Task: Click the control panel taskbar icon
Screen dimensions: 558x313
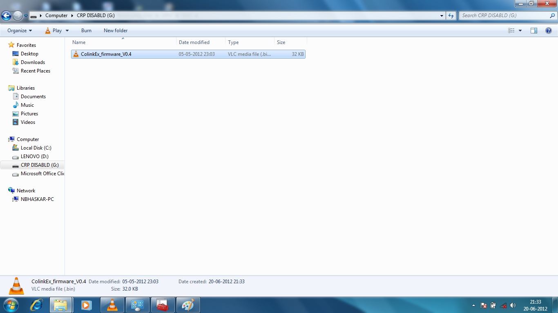Action: [137, 305]
